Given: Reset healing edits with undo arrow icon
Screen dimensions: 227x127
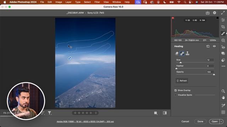Looking at the screenshot, I should [x=208, y=46].
